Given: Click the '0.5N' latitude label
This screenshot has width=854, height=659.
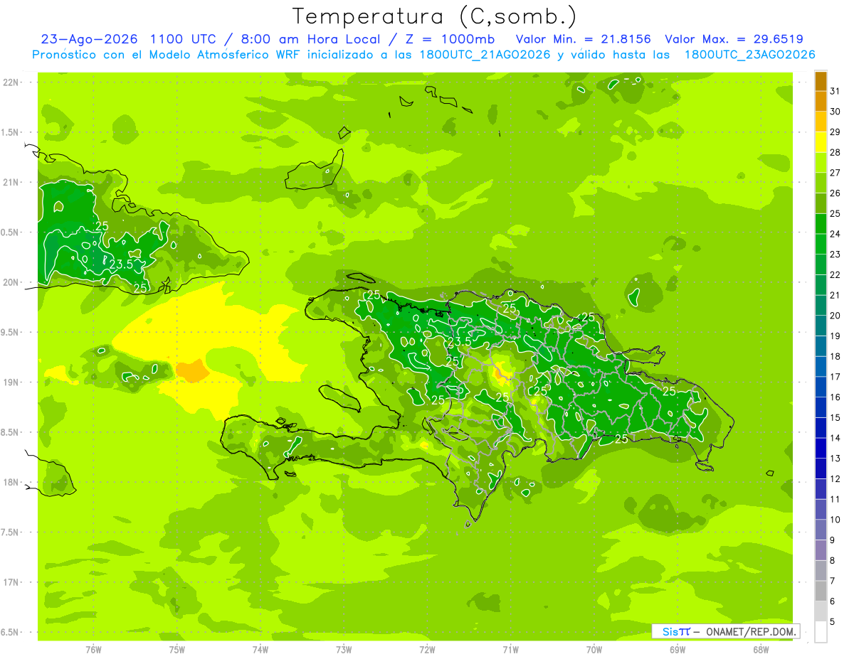Looking at the screenshot, I should (x=10, y=232).
